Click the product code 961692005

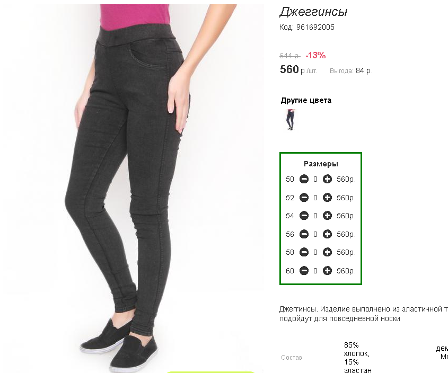point(315,27)
